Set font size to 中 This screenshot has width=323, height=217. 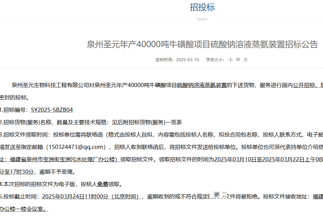click(238, 60)
